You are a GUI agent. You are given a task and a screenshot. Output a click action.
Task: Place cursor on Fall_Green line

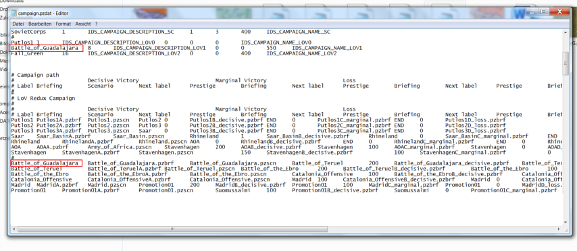pyautogui.click(x=27, y=54)
